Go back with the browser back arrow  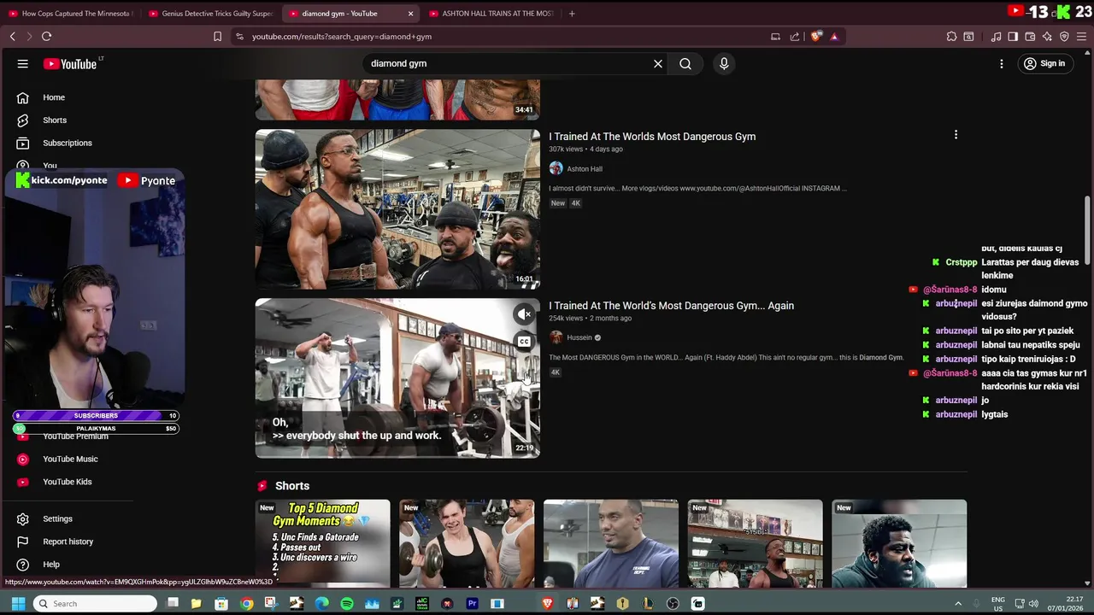(13, 37)
